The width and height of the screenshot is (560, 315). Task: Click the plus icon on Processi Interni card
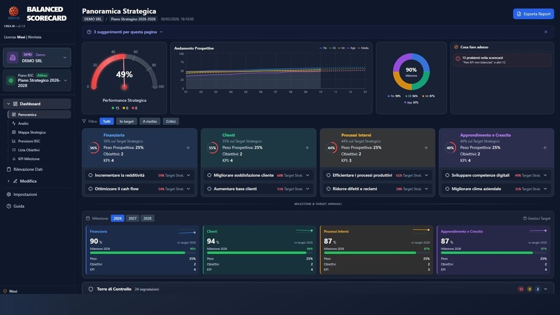(426, 147)
